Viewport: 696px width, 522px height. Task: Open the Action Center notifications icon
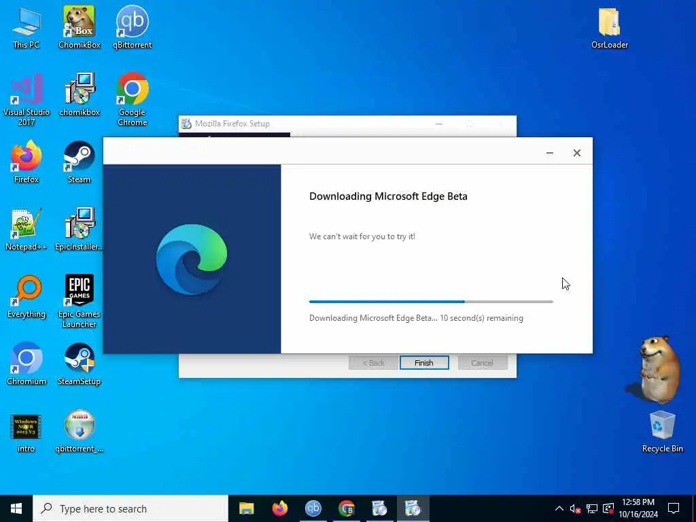(x=674, y=508)
